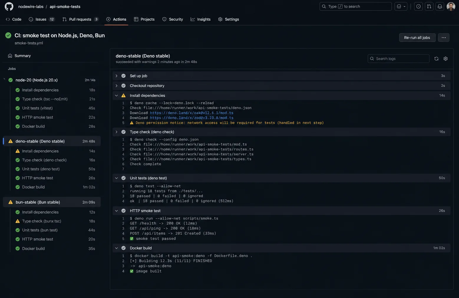Click the 'image built' log line
459x298 pixels.
(x=146, y=271)
